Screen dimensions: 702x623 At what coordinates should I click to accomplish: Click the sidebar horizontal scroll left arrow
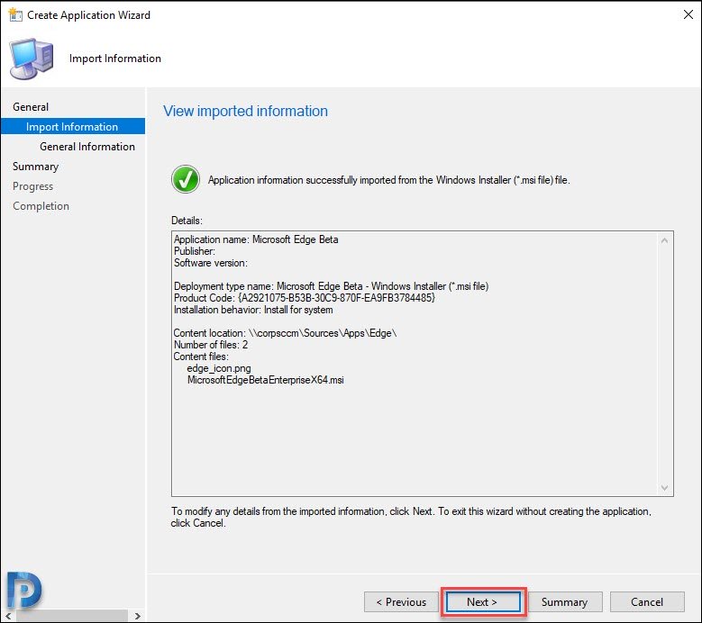click(8, 617)
